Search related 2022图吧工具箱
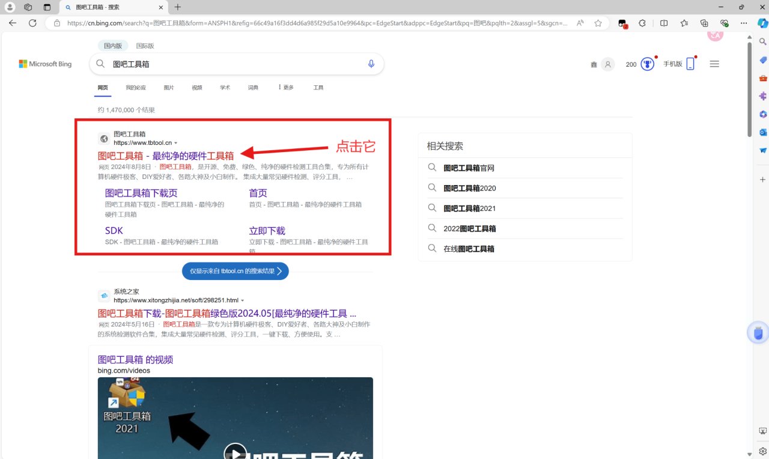Image resolution: width=769 pixels, height=459 pixels. pyautogui.click(x=470, y=229)
